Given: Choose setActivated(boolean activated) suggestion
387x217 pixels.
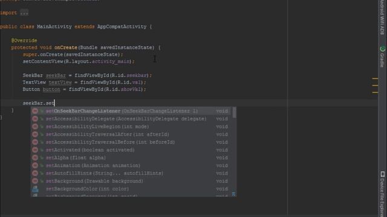Looking at the screenshot, I should tap(131, 150).
